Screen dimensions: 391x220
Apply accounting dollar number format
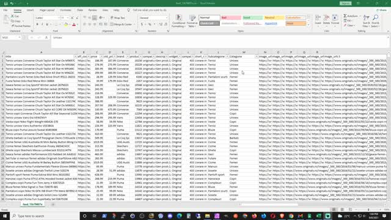coord(142,24)
